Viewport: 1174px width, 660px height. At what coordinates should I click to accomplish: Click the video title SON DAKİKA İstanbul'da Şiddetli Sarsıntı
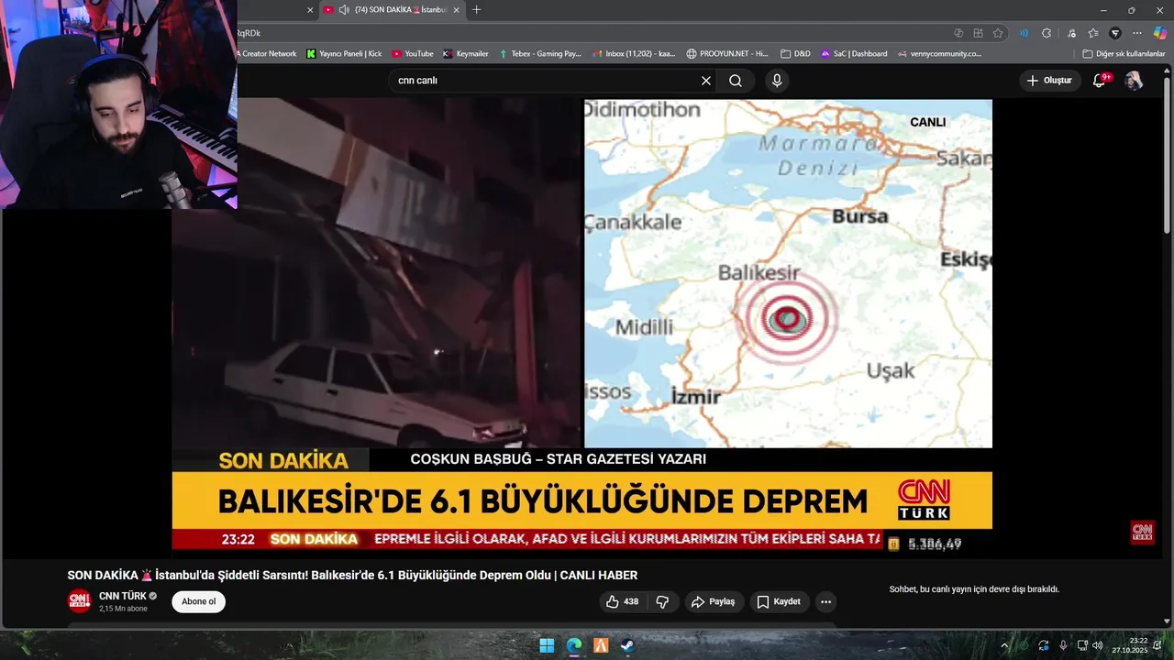352,575
